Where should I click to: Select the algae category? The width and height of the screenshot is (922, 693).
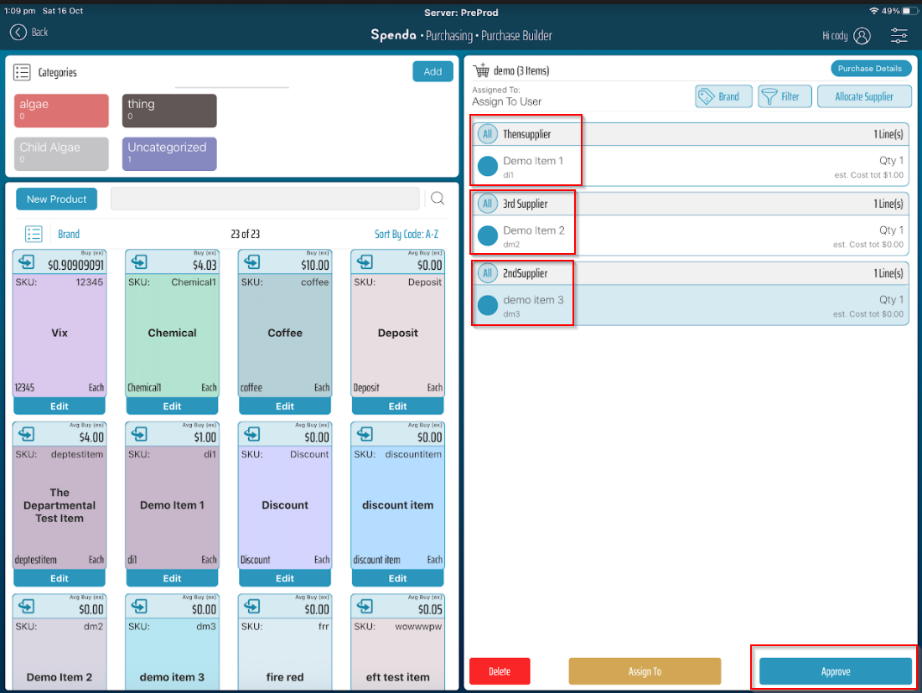click(61, 111)
